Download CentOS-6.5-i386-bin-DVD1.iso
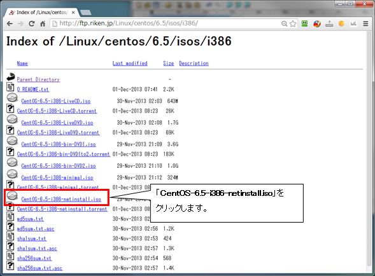Viewport: 375px width, 276px height. [59, 144]
